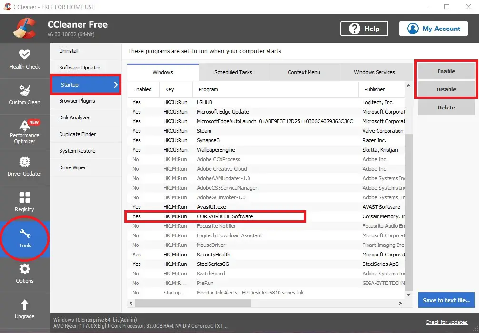Sort by the Key column header
This screenshot has height=333, width=479.
tap(176, 89)
